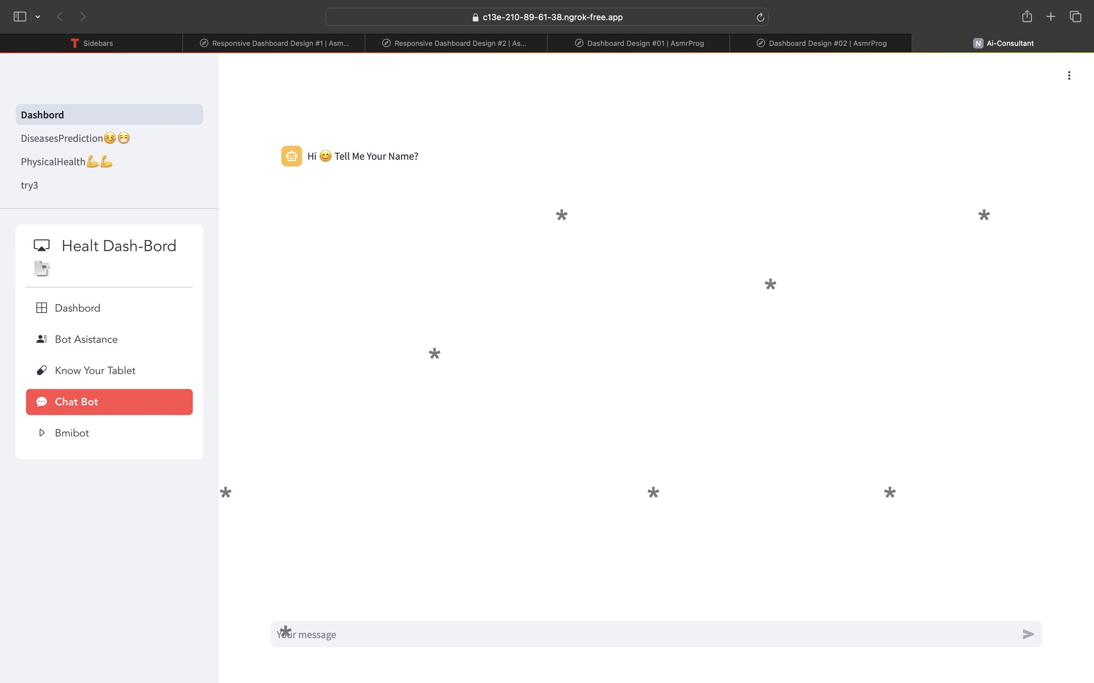This screenshot has width=1094, height=683.
Task: Click the Safari share icon
Action: (1027, 17)
